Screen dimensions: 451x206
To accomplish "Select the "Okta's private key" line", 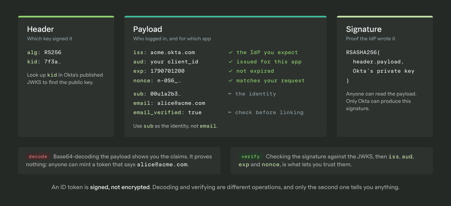I will (384, 71).
